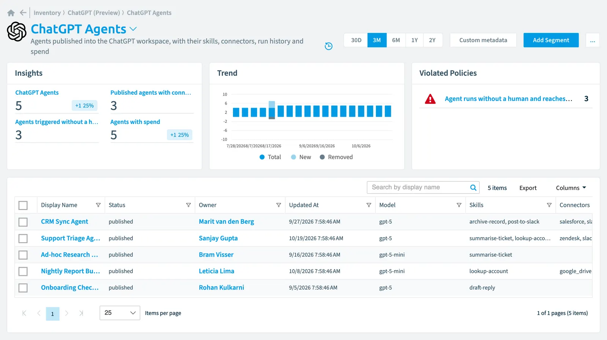The width and height of the screenshot is (607, 340).
Task: Select the 2Y time range tab
Action: (432, 40)
